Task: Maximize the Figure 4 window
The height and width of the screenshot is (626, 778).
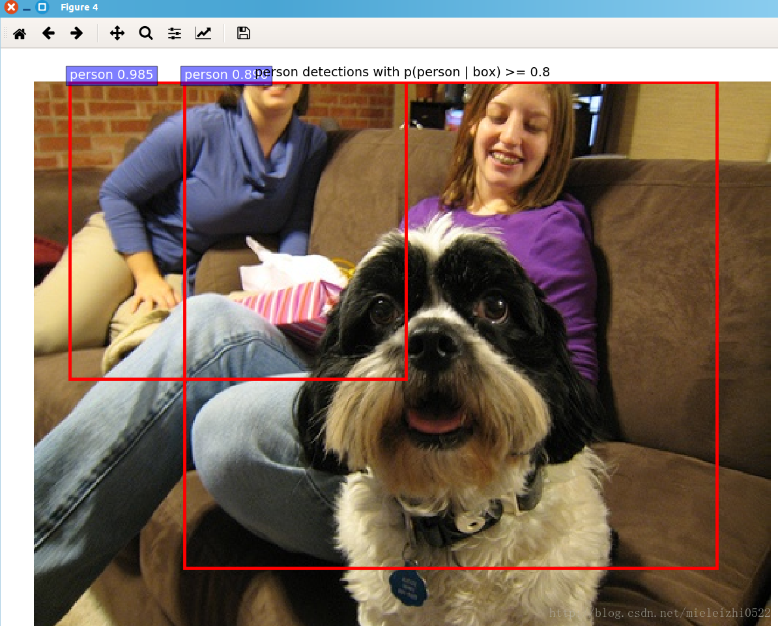Action: coord(42,8)
